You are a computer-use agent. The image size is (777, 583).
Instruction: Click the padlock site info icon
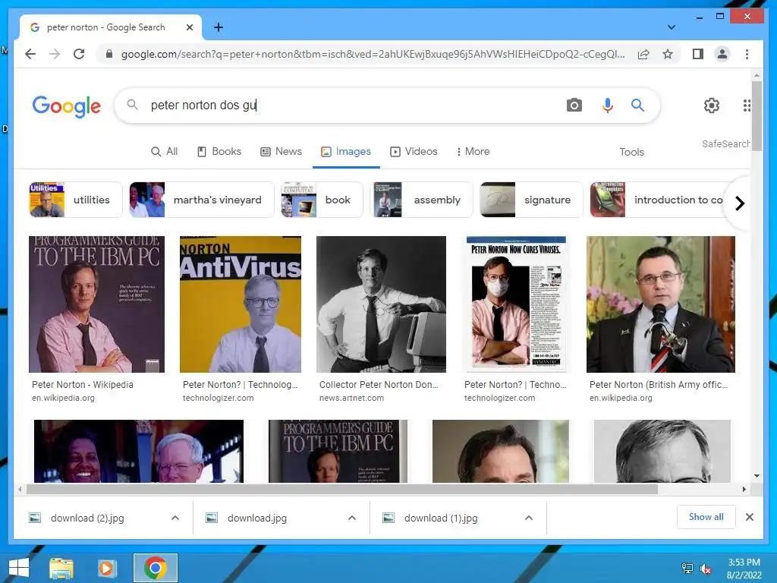(x=109, y=54)
